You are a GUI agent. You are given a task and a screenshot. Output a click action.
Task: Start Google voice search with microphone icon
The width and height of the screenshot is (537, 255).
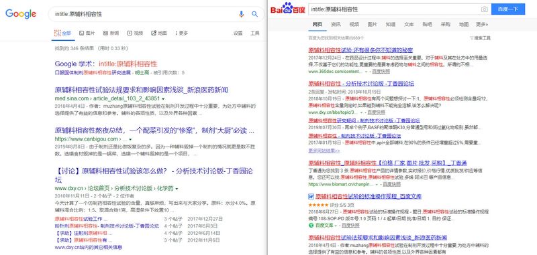point(242,14)
